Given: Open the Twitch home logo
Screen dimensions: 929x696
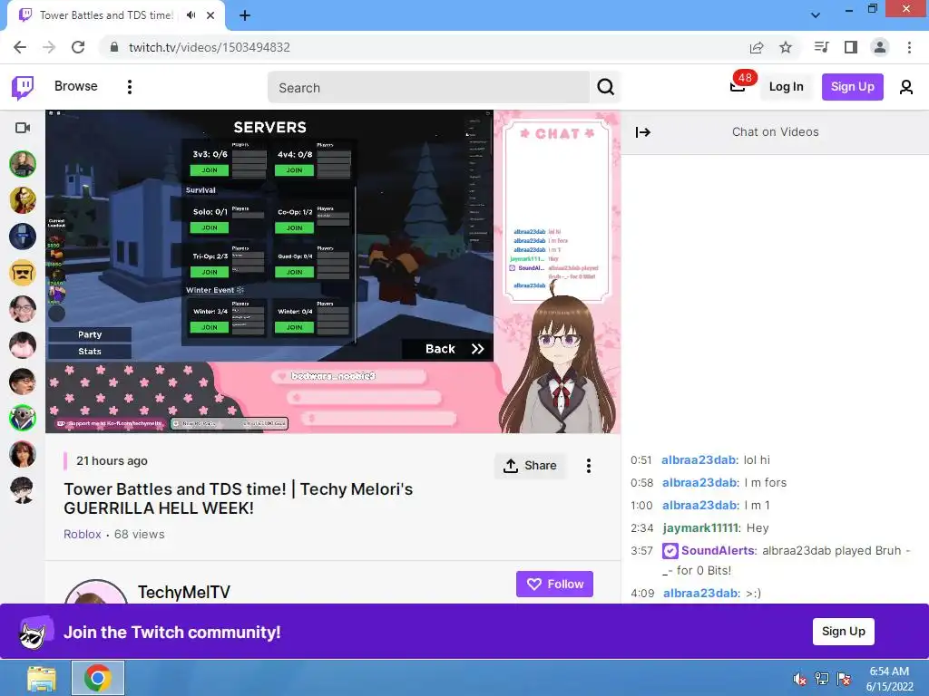Looking at the screenshot, I should (x=23, y=87).
